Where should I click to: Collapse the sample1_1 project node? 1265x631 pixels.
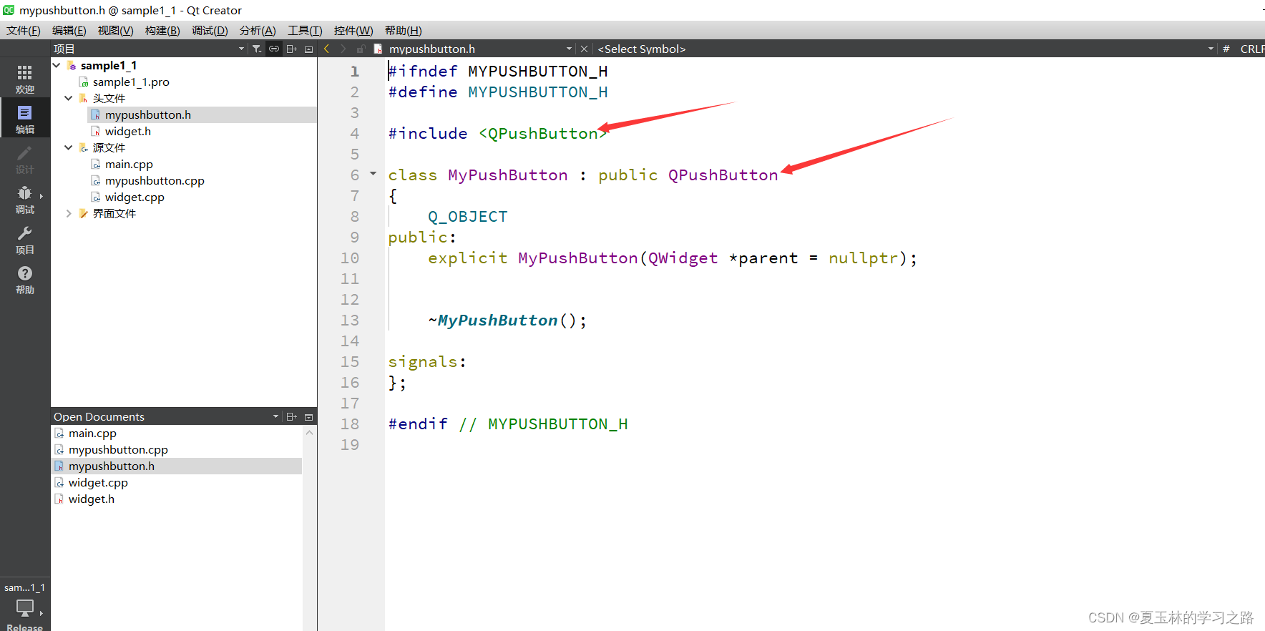coord(57,65)
